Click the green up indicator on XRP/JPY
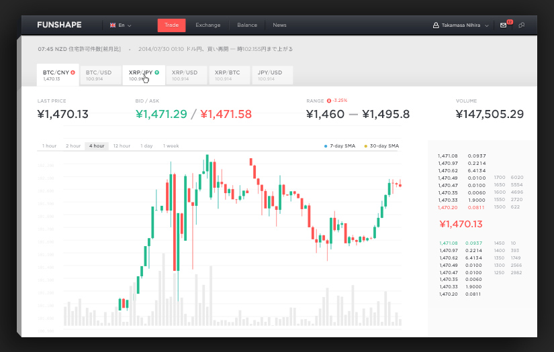The image size is (554, 352). 157,72
